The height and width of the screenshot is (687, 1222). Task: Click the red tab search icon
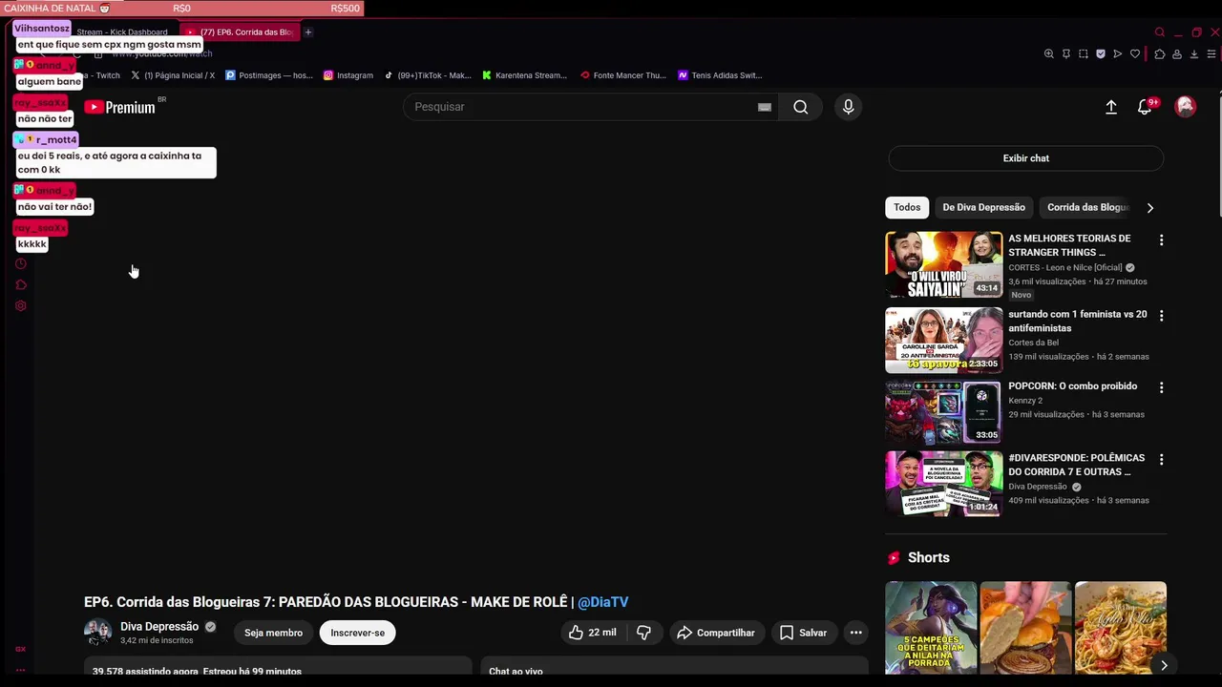tap(1160, 32)
